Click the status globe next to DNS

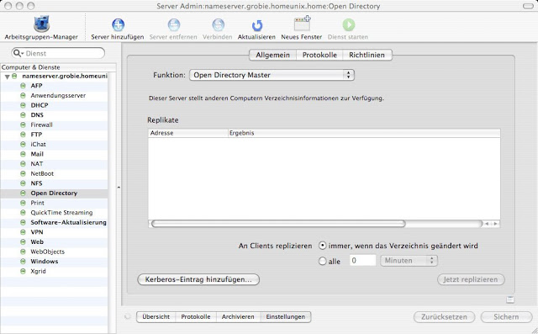[x=23, y=114]
